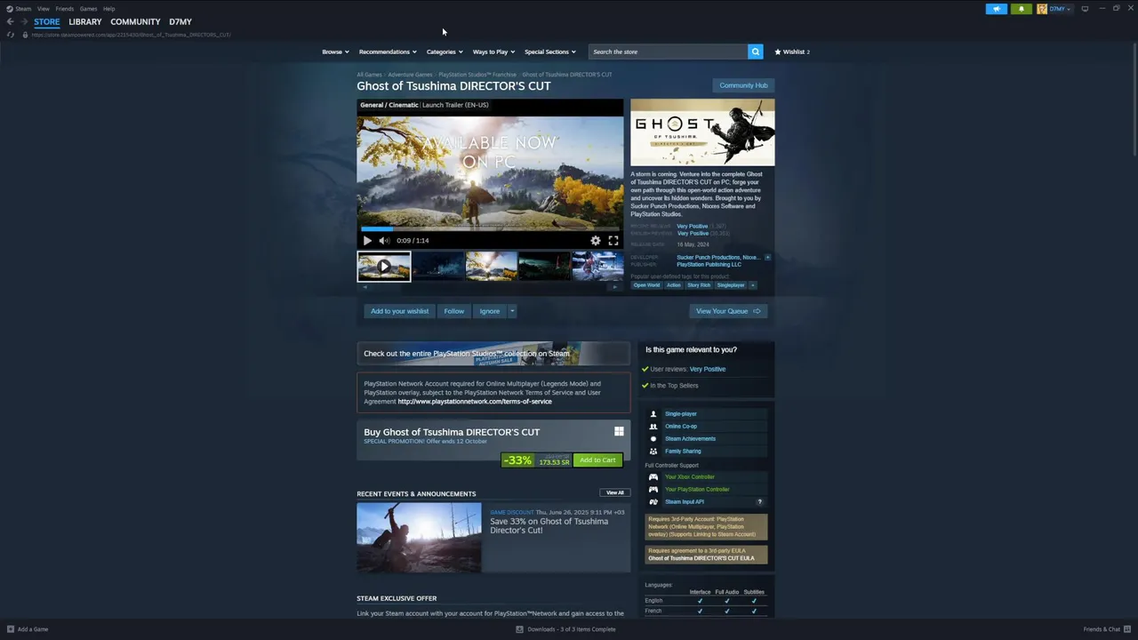1138x640 pixels.
Task: Expand the Categories menu
Action: pos(445,52)
